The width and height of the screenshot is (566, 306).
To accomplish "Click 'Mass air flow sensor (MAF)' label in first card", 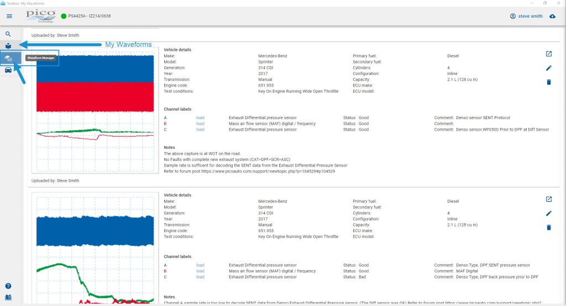I will click(x=272, y=124).
